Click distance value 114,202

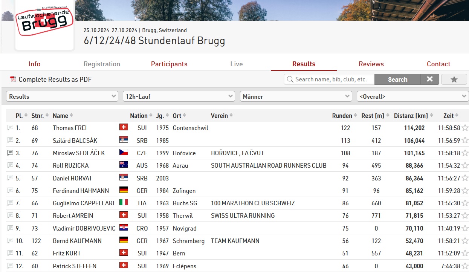pyautogui.click(x=414, y=128)
